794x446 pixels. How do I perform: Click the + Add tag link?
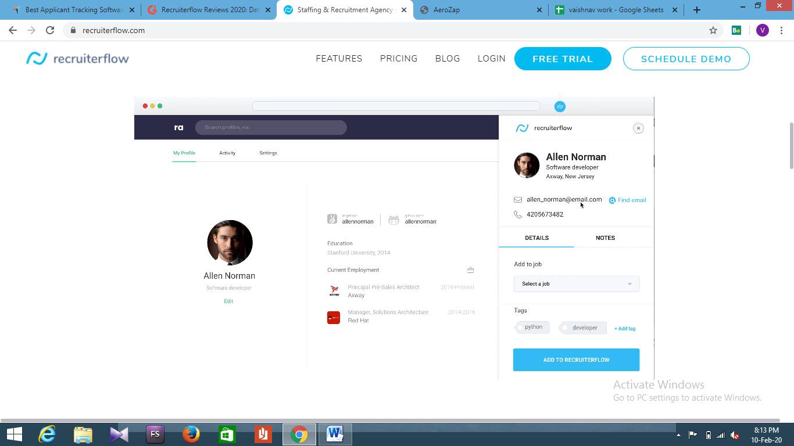625,329
